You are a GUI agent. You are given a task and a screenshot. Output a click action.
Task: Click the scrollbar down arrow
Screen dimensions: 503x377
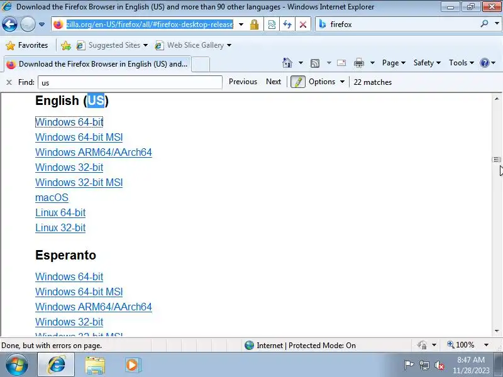click(x=497, y=331)
